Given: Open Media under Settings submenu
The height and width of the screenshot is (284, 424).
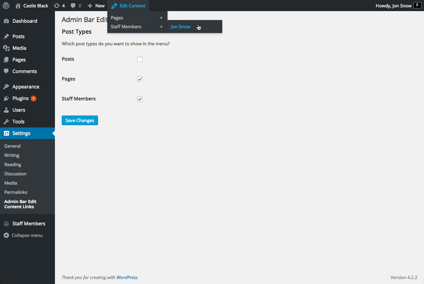Looking at the screenshot, I should click(11, 183).
